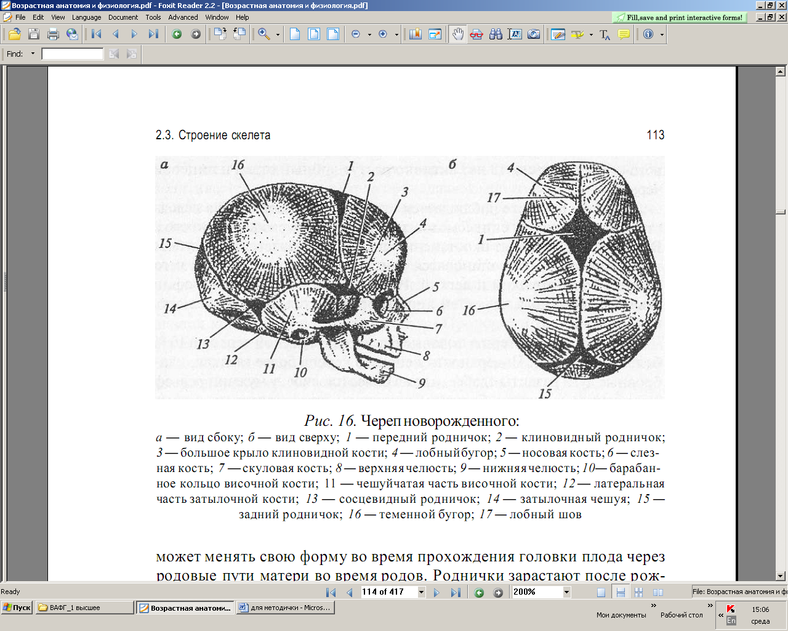Click green Previous View arrow in top toolbar
Viewport: 788px width, 631px height.
177,35
